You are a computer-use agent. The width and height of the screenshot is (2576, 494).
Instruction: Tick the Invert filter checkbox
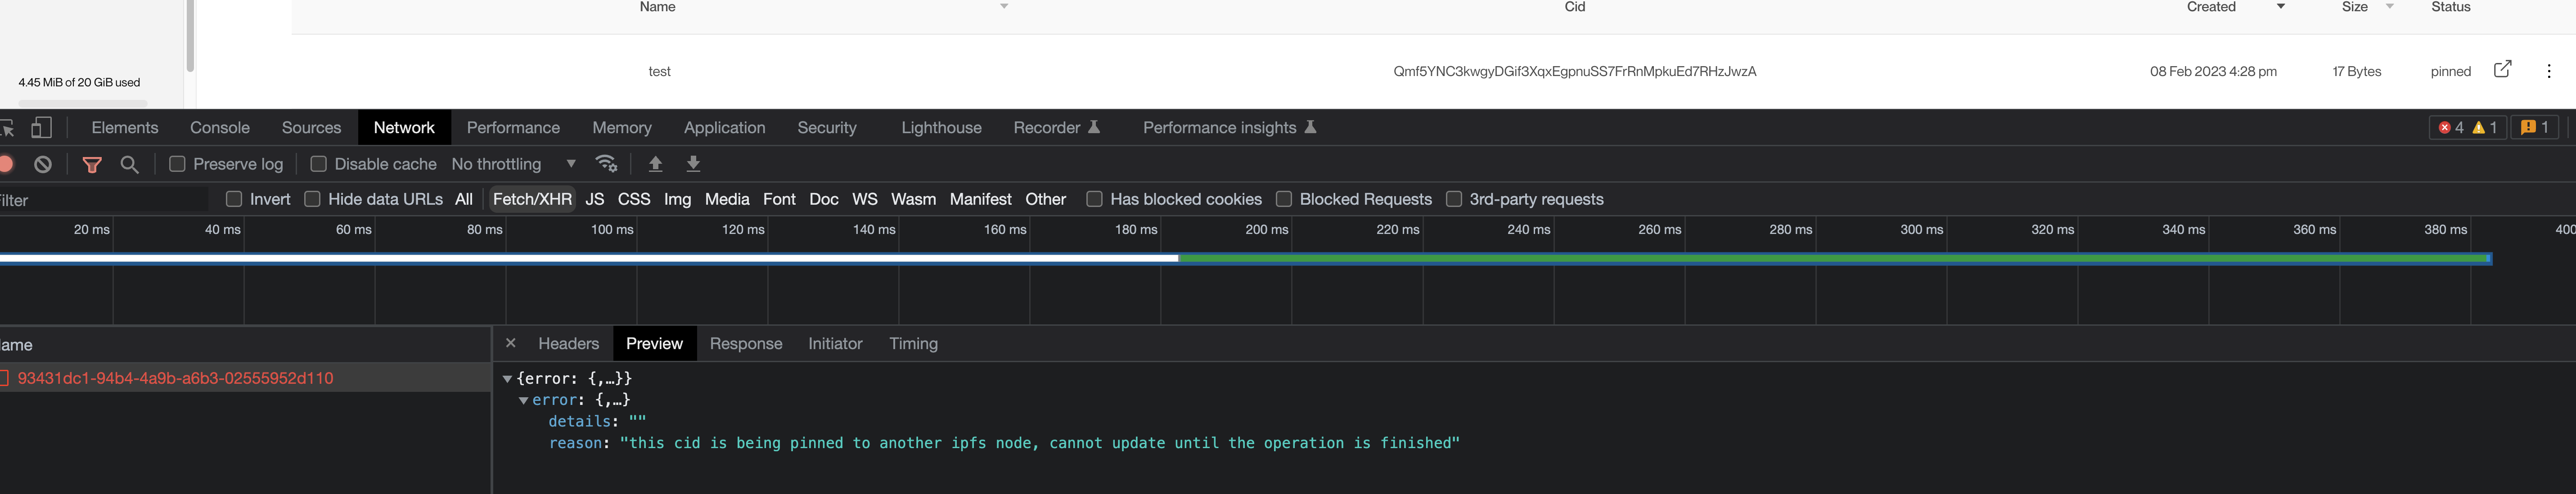click(x=234, y=199)
